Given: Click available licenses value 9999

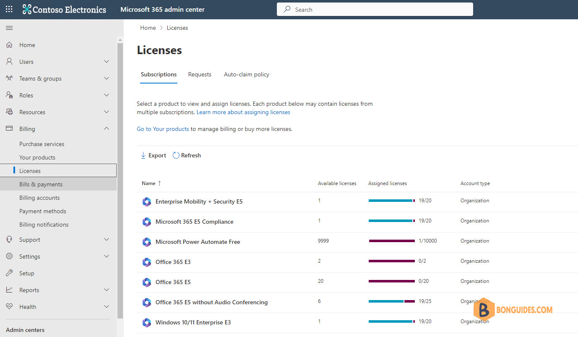Looking at the screenshot, I should pyautogui.click(x=323, y=241).
